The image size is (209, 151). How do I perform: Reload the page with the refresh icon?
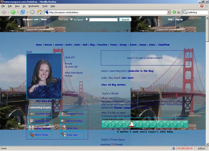point(23,12)
